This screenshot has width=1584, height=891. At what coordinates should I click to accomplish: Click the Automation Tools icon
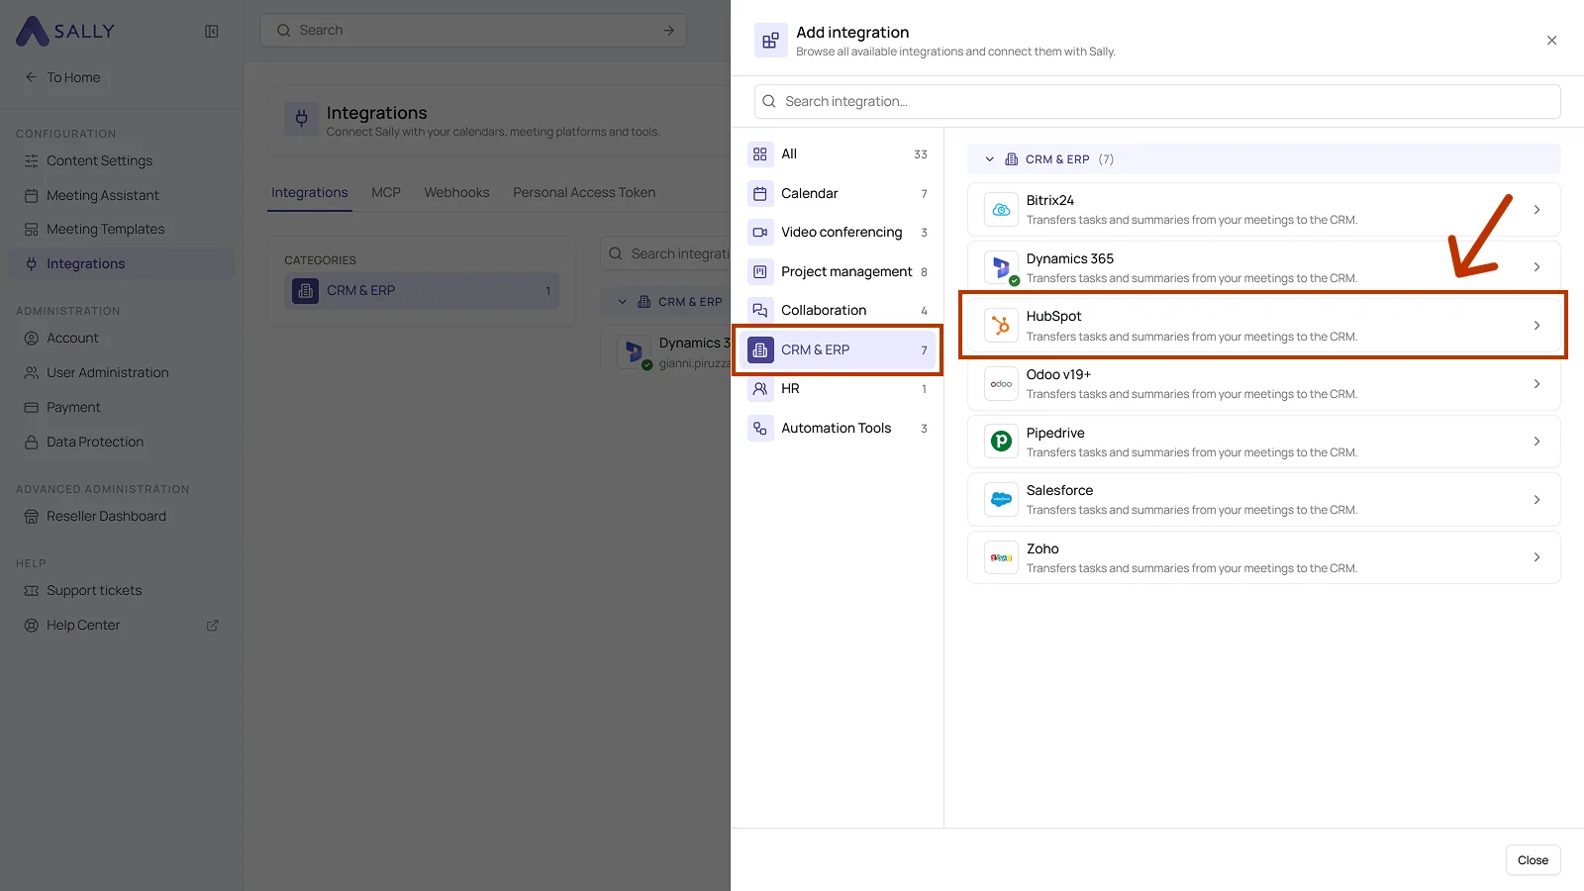tap(760, 429)
